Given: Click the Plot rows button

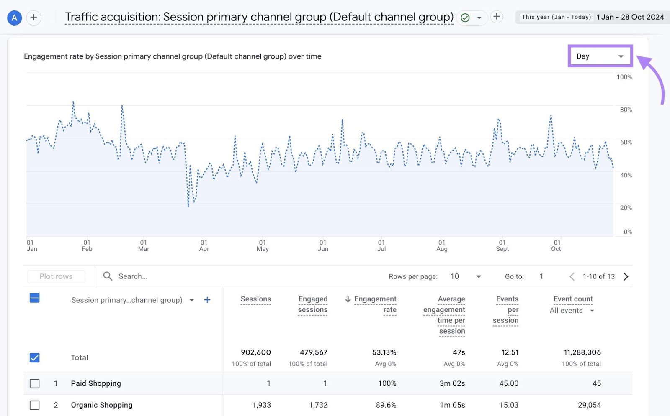Looking at the screenshot, I should click(x=56, y=276).
